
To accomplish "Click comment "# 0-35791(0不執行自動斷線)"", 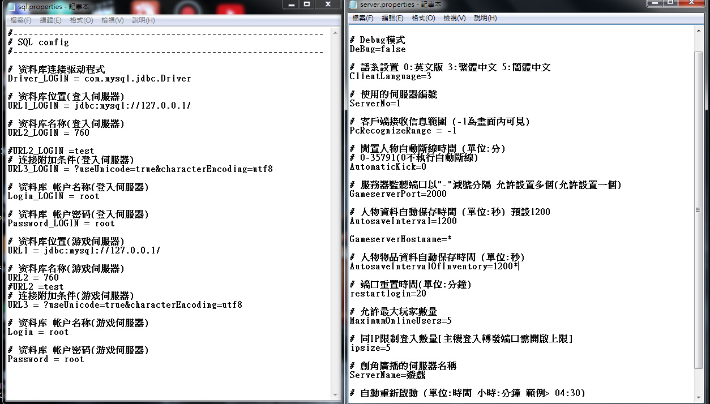I will pos(414,158).
